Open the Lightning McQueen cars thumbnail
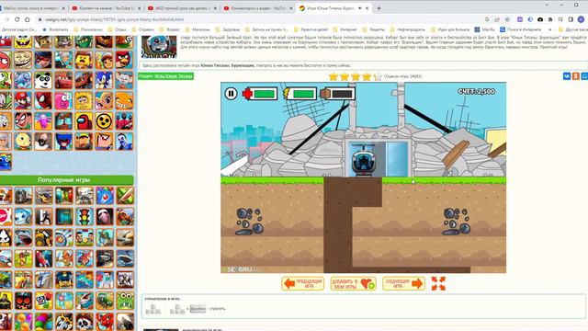 pos(63,80)
